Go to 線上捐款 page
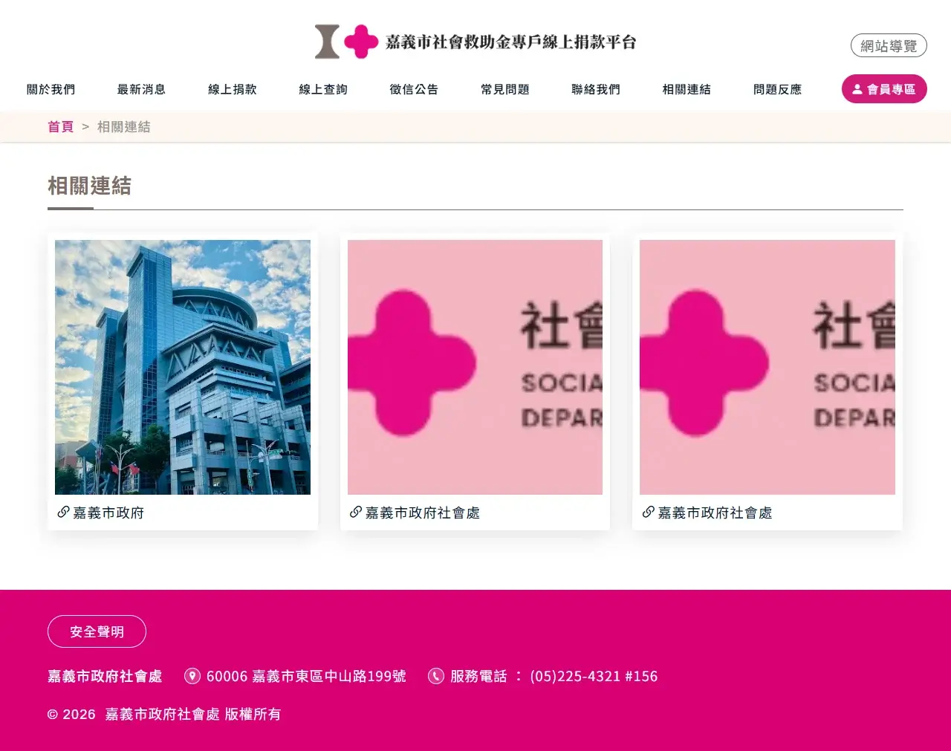This screenshot has width=951, height=751. [x=233, y=89]
